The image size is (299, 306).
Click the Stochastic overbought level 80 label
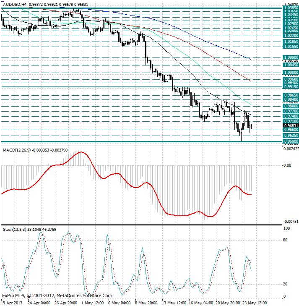coord(285,240)
